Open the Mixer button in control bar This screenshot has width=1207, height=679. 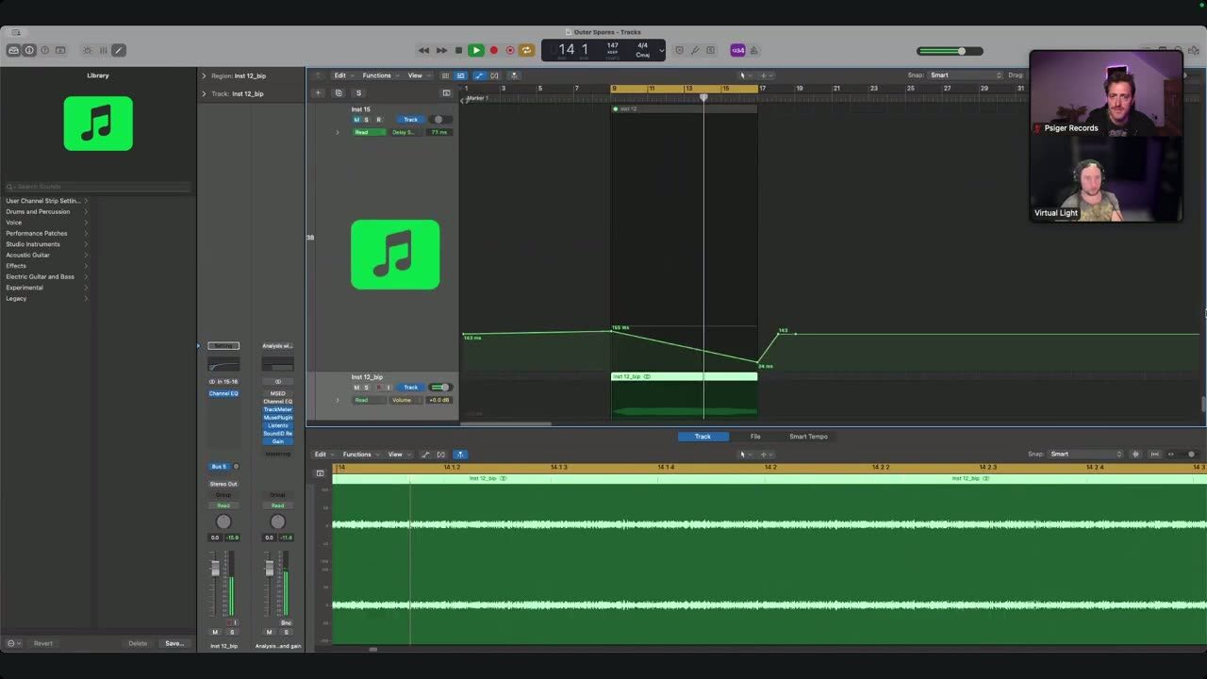pyautogui.click(x=103, y=50)
